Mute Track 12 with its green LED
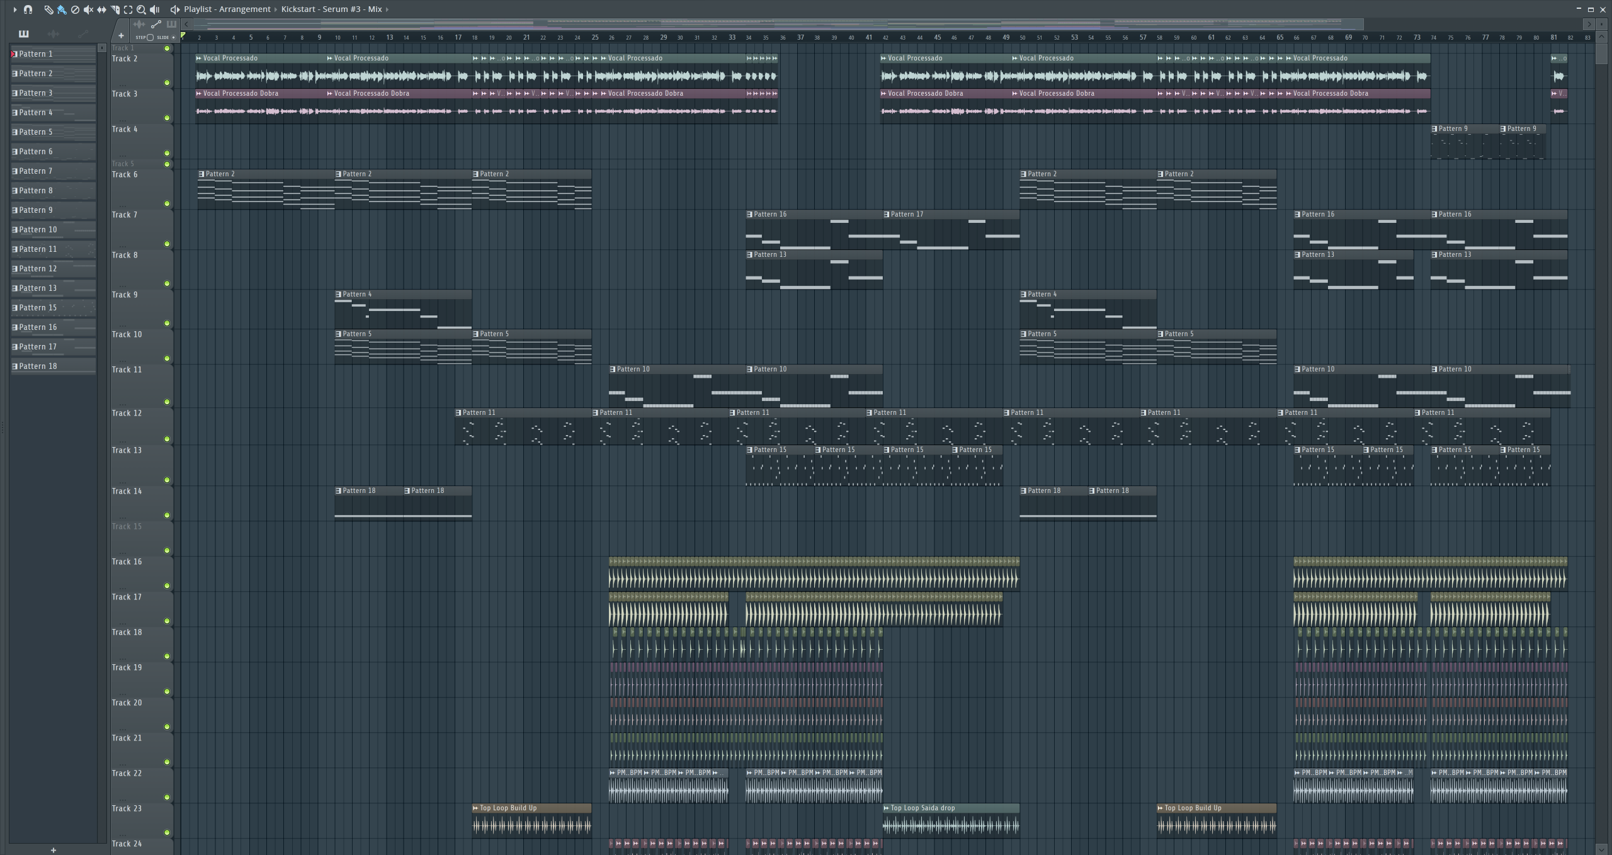This screenshot has height=855, width=1612. [x=167, y=439]
